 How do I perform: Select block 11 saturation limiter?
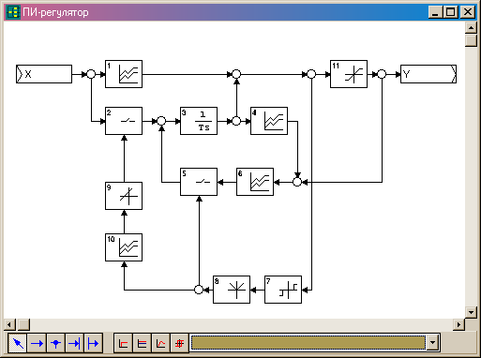point(349,74)
